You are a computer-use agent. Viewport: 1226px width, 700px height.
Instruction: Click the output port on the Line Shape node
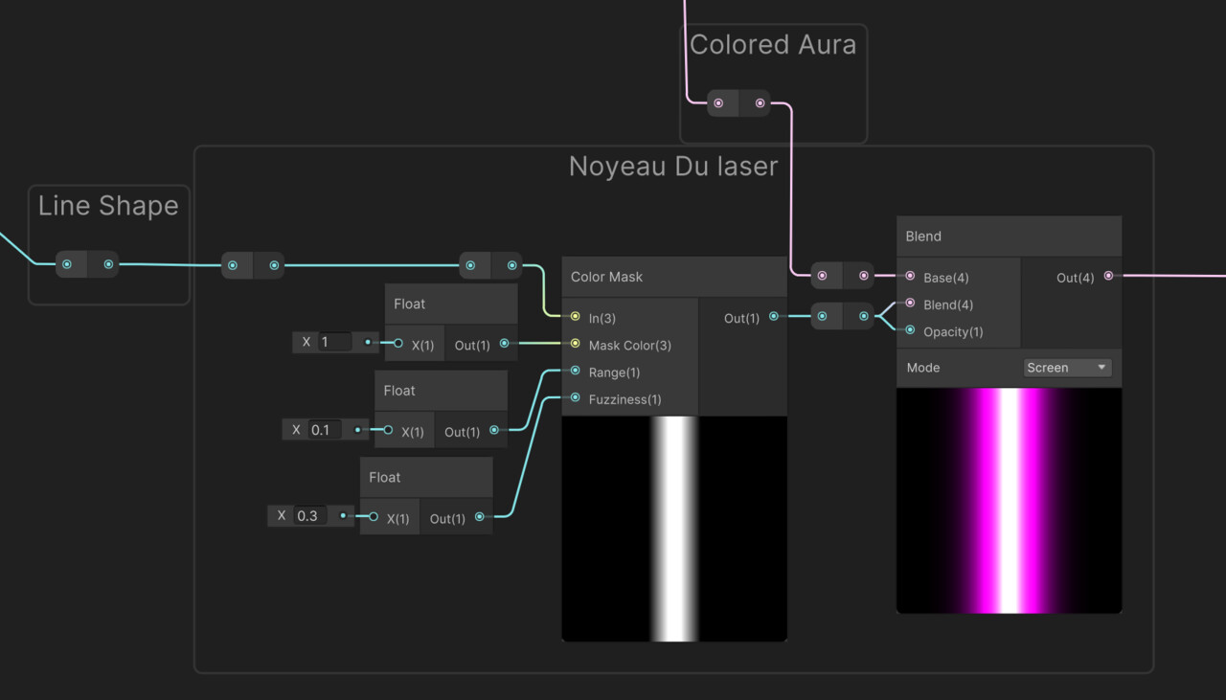pyautogui.click(x=107, y=264)
